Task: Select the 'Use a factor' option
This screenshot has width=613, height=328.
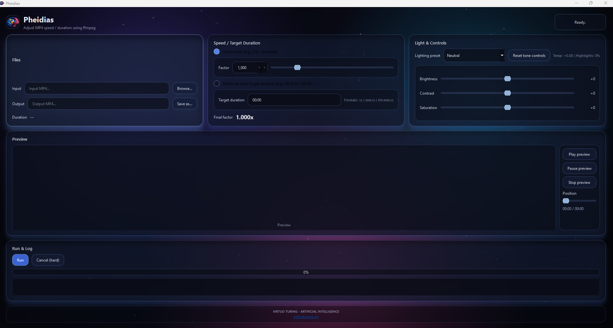Action: pyautogui.click(x=217, y=51)
